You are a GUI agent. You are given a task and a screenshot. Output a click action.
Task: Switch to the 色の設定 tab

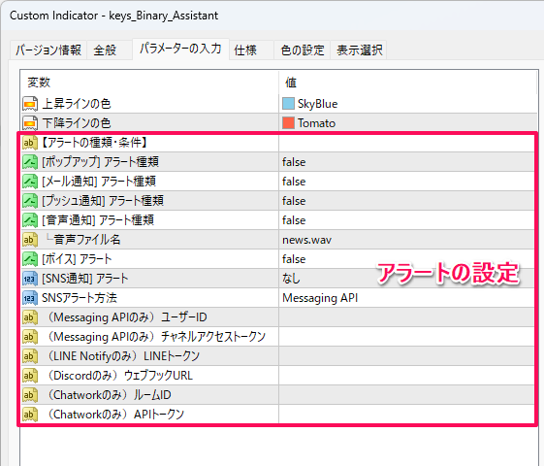pyautogui.click(x=303, y=50)
